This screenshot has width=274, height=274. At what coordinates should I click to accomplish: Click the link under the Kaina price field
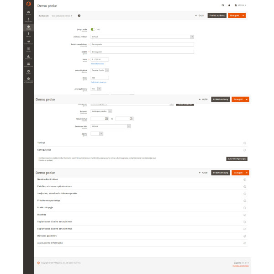click(x=98, y=64)
